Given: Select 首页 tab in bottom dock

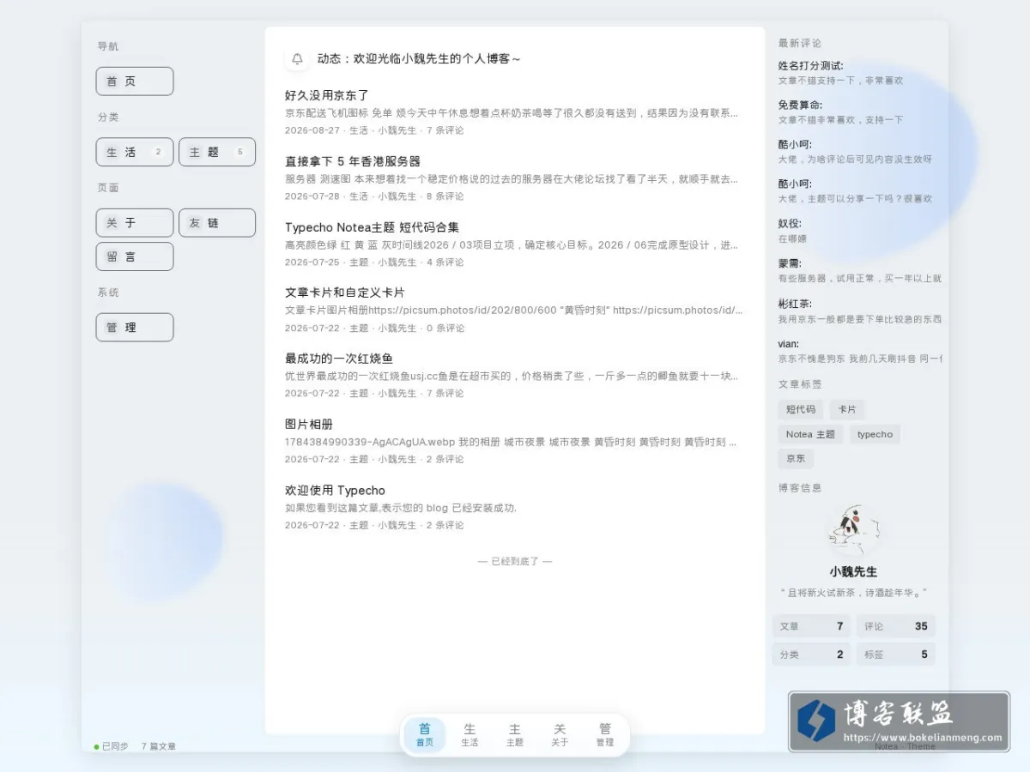Looking at the screenshot, I should pos(425,735).
